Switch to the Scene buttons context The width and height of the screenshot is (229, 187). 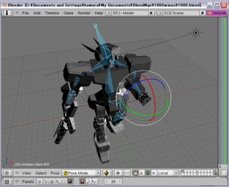click(x=70, y=181)
